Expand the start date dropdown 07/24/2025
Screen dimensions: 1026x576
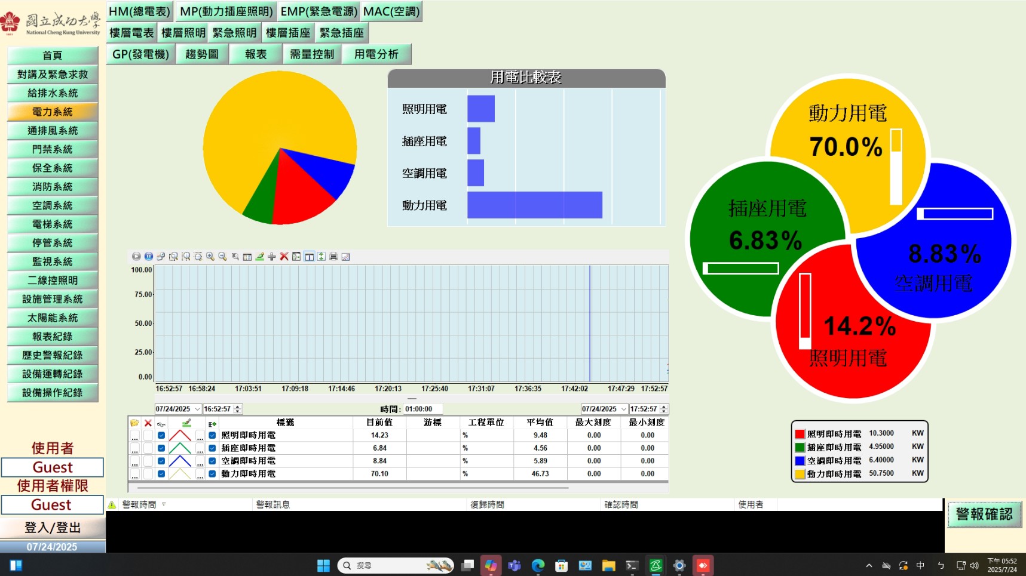[197, 409]
